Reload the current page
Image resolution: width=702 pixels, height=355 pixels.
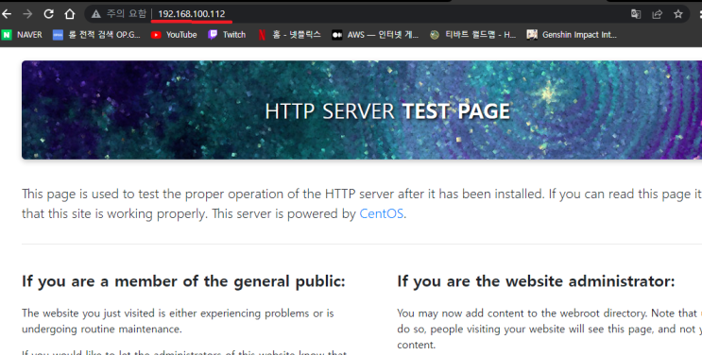[x=48, y=14]
